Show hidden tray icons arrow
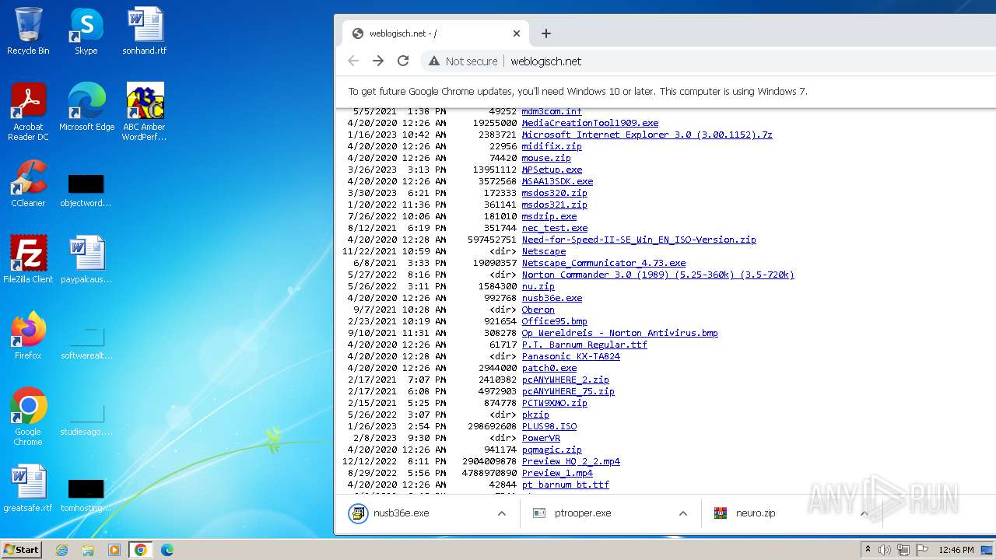996x560 pixels. coord(868,550)
